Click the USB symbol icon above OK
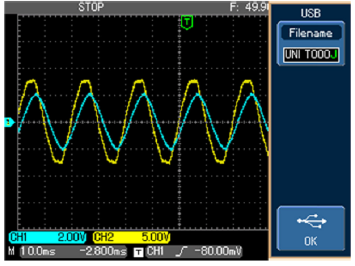 310,221
